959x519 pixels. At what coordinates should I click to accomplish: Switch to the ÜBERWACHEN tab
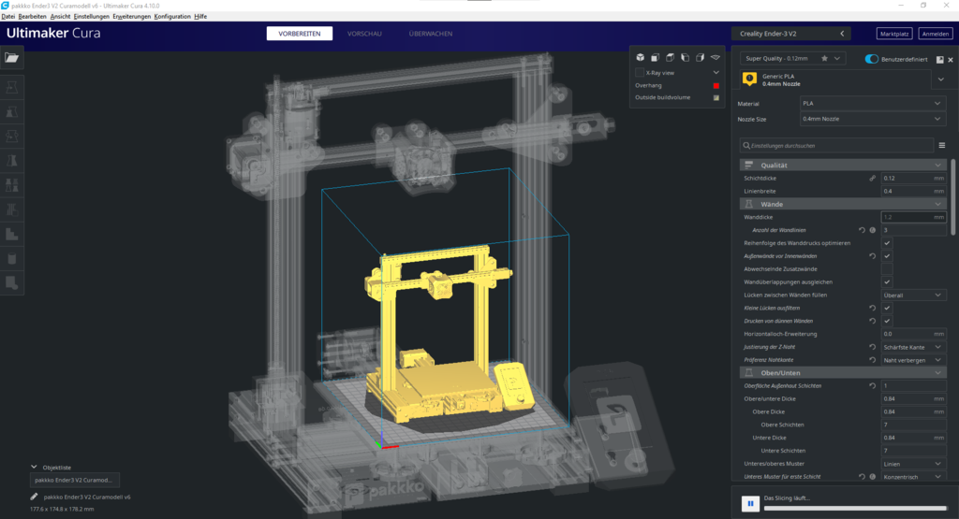pyautogui.click(x=431, y=34)
